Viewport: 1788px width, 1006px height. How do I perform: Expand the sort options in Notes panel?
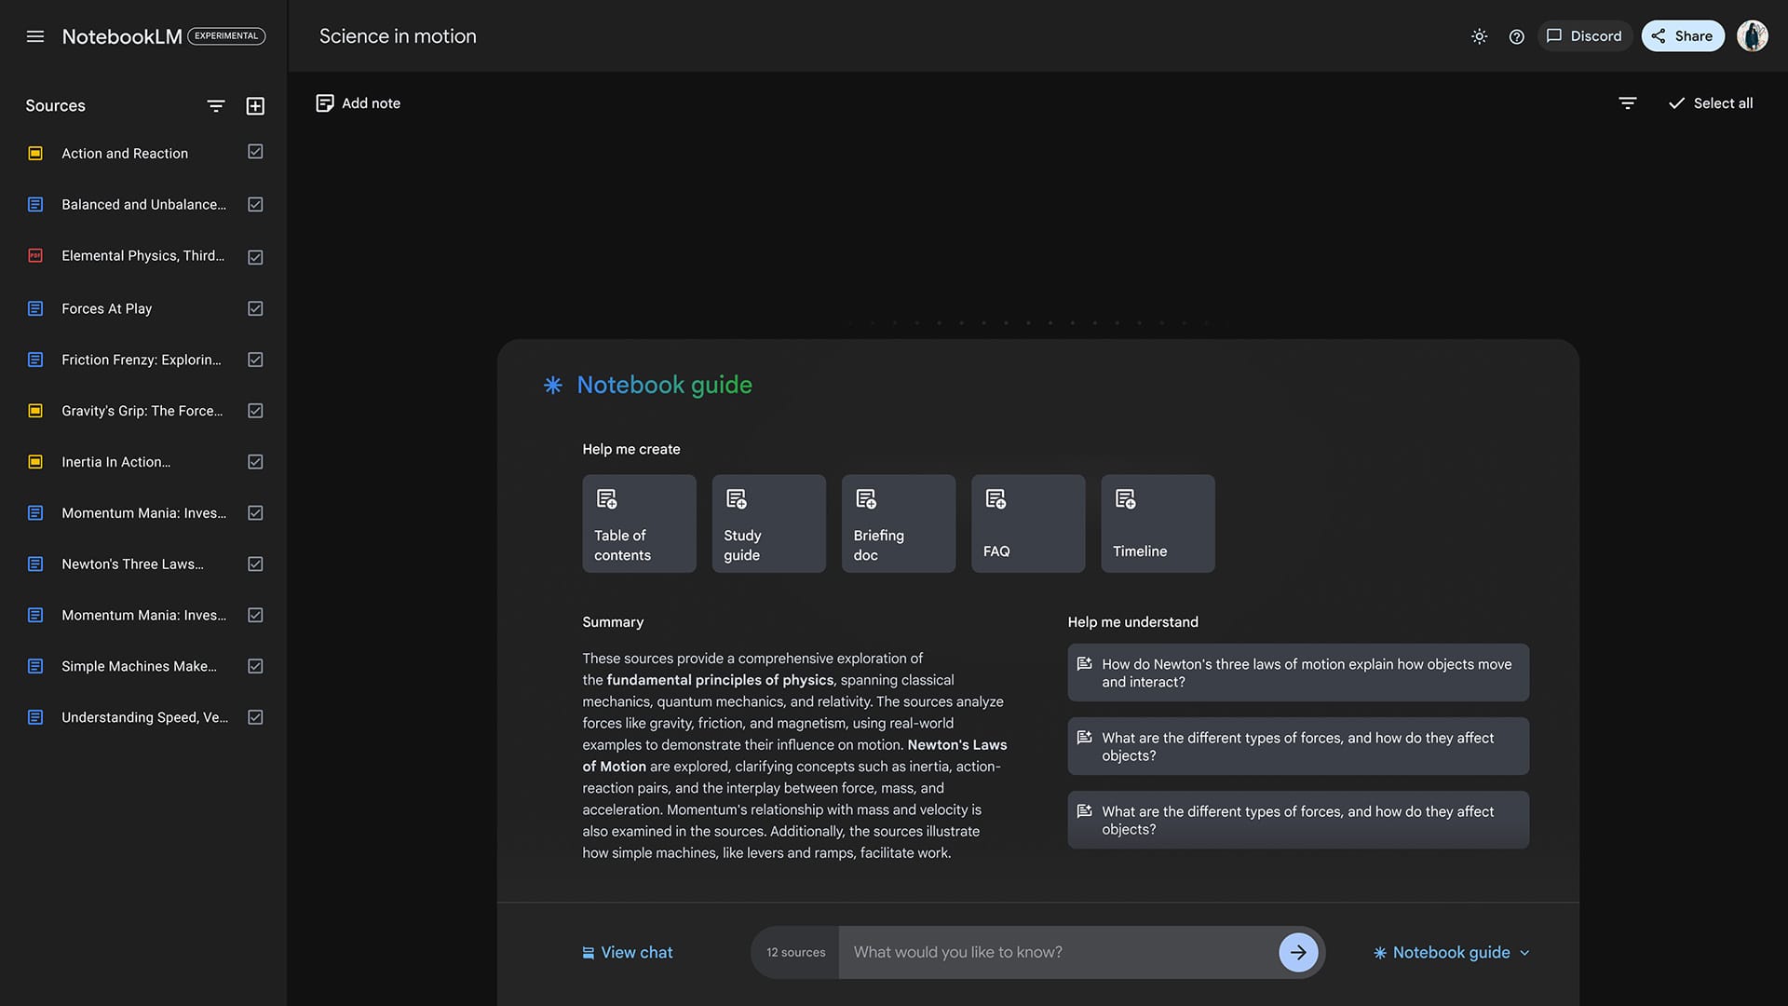(1627, 103)
